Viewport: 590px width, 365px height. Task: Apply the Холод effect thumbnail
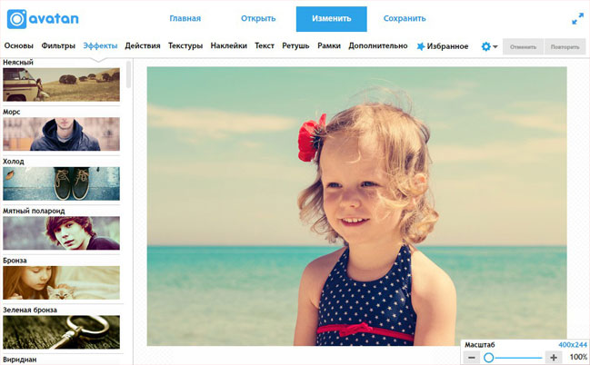coord(61,183)
